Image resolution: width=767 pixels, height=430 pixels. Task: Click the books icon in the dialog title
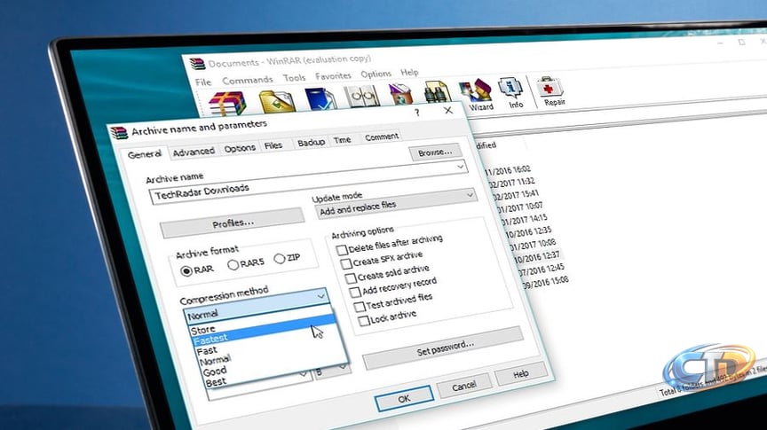pyautogui.click(x=119, y=132)
